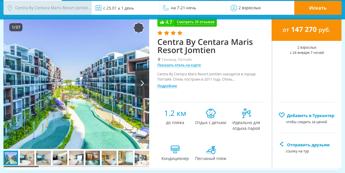The width and height of the screenshot is (345, 173).
Task: Click the heart icon to add to Турхантер
Action: pyautogui.click(x=282, y=115)
